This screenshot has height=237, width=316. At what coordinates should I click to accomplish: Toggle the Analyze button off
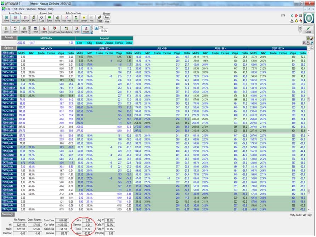click(86, 29)
